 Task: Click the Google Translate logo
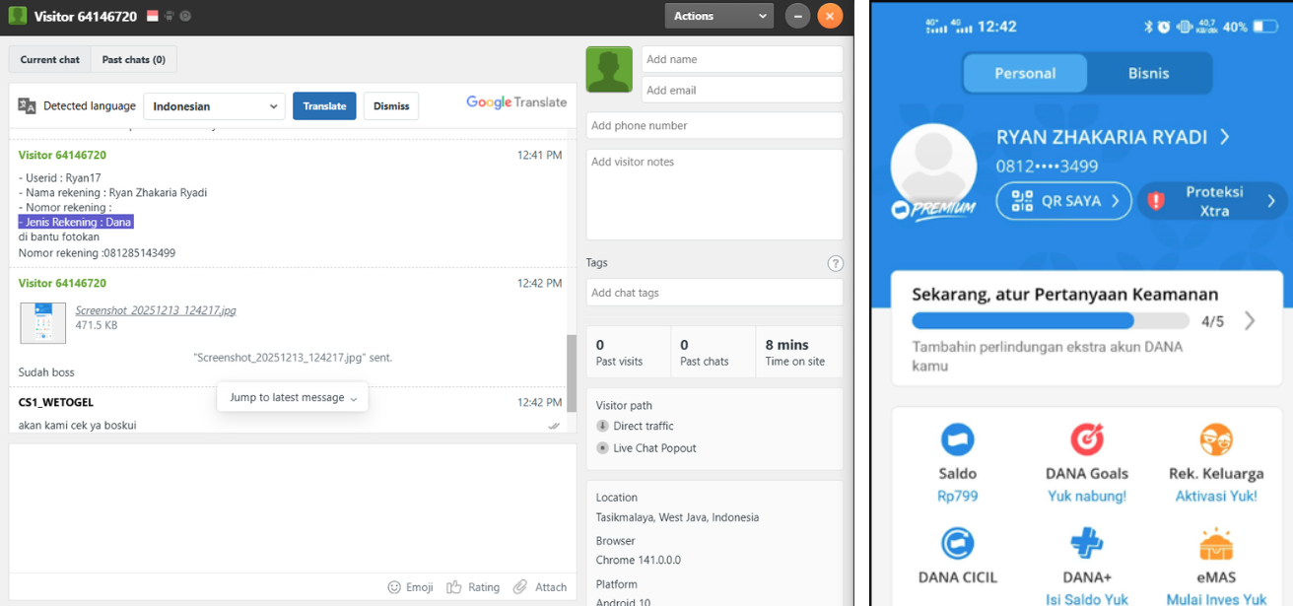(516, 102)
